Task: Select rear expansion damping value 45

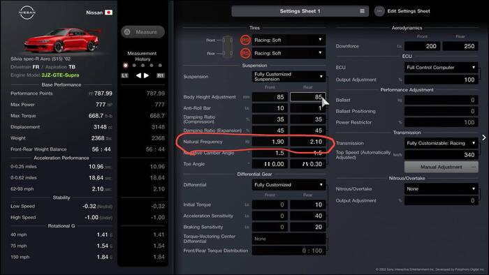Action: click(x=308, y=131)
